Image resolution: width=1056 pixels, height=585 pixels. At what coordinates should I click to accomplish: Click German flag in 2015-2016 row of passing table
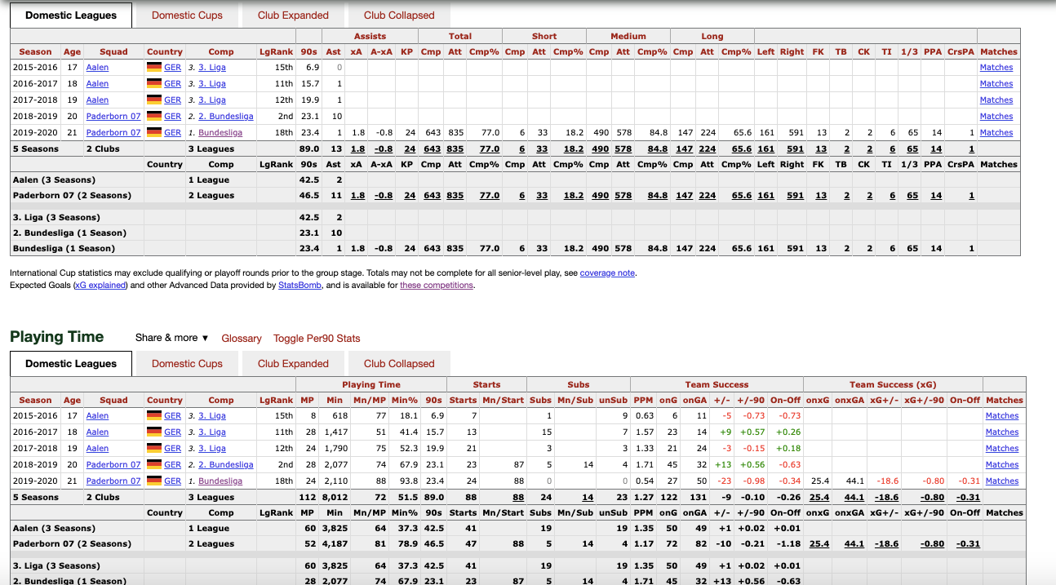tap(154, 68)
